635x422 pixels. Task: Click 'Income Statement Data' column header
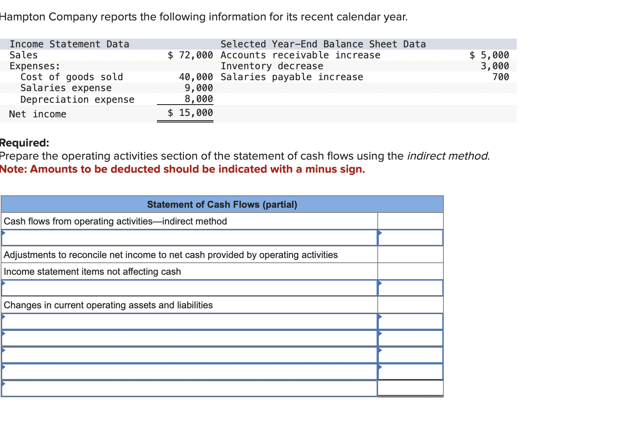click(69, 44)
